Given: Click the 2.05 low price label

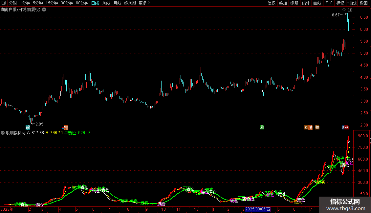Looking at the screenshot, I should [x=39, y=124].
